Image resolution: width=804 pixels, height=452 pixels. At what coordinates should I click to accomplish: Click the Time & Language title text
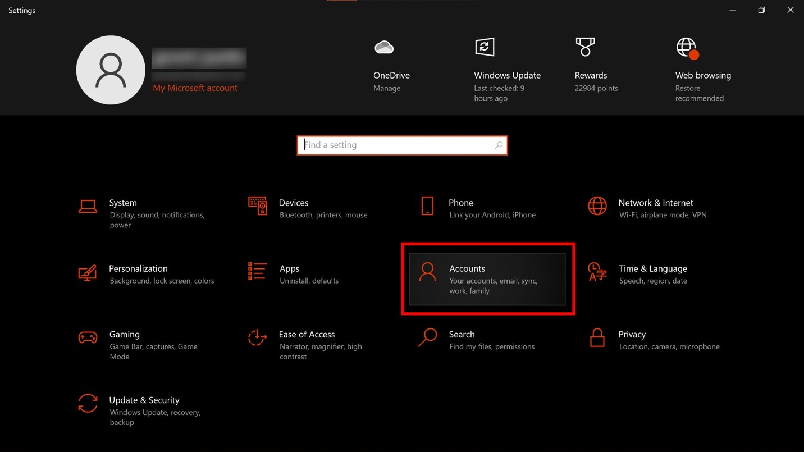[x=653, y=268]
